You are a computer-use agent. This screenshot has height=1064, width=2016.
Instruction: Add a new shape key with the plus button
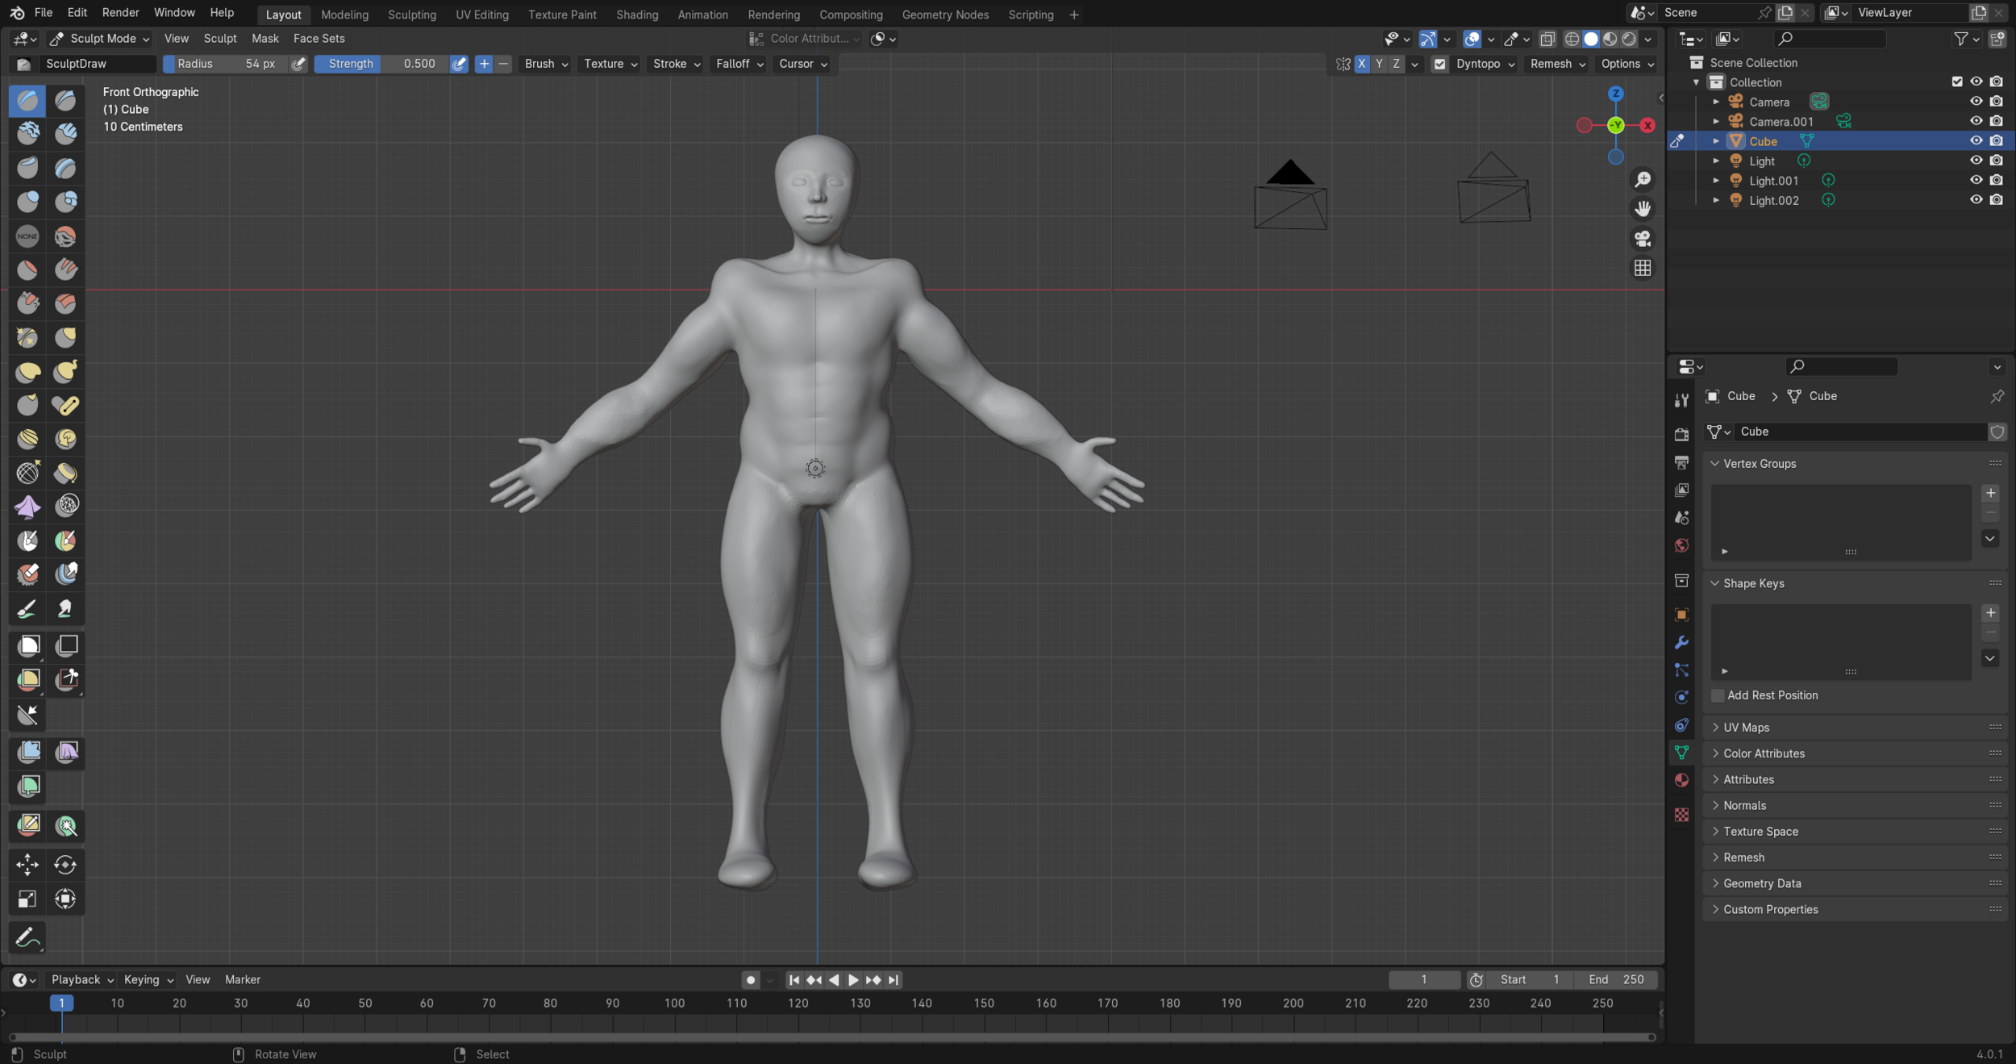click(1991, 612)
